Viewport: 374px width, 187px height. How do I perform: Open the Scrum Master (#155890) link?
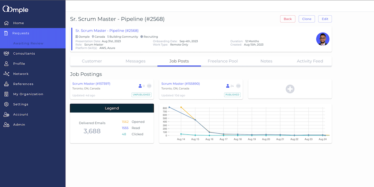point(180,84)
